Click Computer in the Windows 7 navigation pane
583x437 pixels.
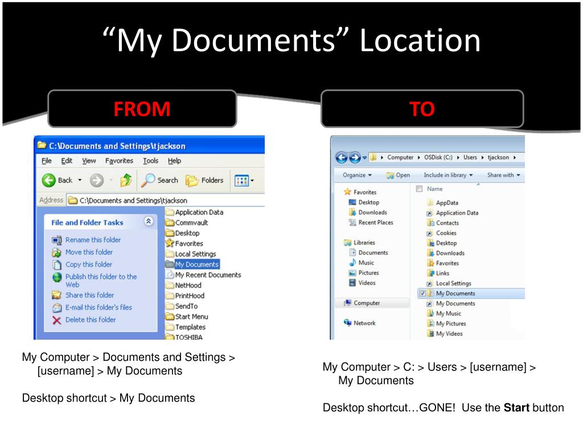click(362, 303)
